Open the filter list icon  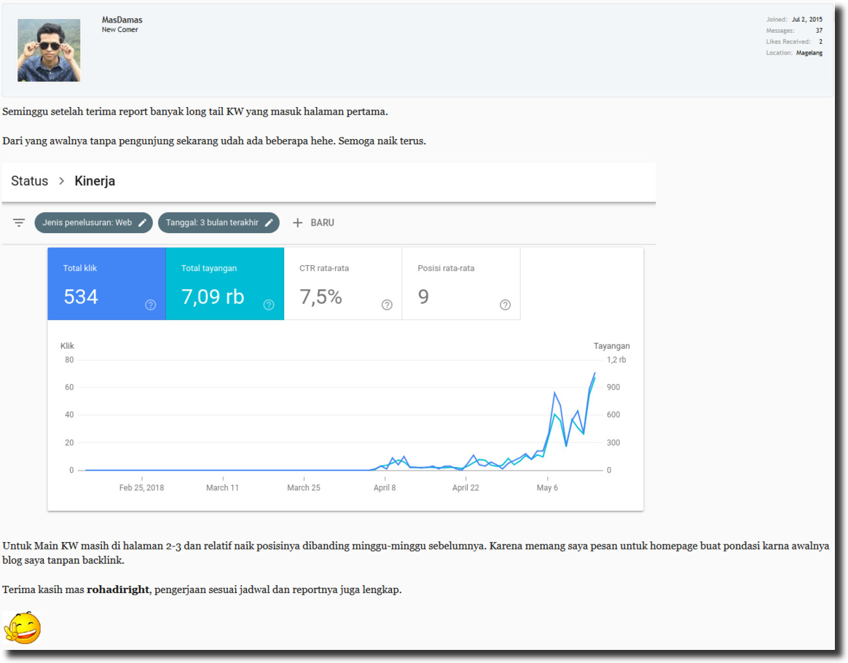click(x=19, y=223)
